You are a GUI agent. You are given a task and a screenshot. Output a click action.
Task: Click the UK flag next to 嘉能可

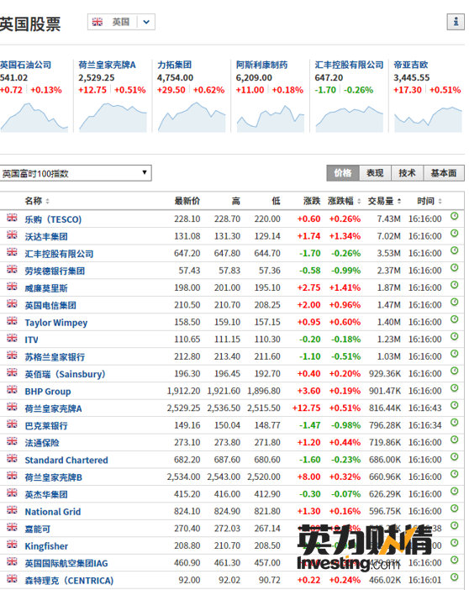12,527
